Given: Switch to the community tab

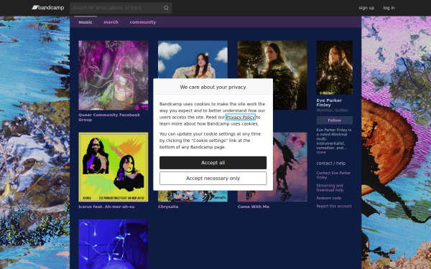Looking at the screenshot, I should (143, 22).
